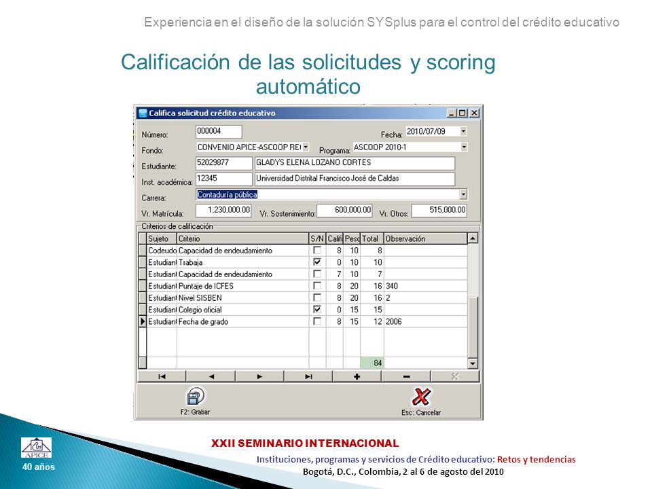Click the disabled cancel-edit navigator button

coord(455,376)
